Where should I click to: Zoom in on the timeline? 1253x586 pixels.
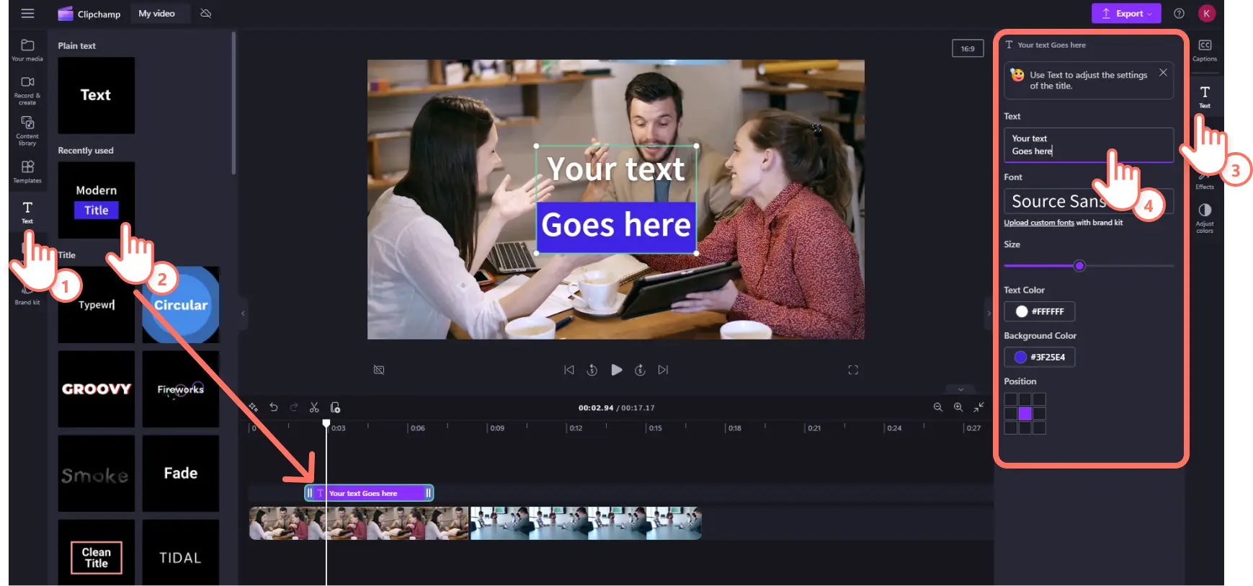[958, 407]
